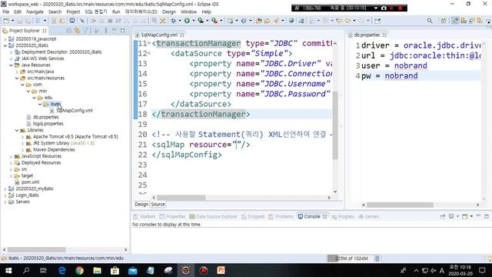Expand Maven Dependencies library
The image size is (492, 277).
22,150
